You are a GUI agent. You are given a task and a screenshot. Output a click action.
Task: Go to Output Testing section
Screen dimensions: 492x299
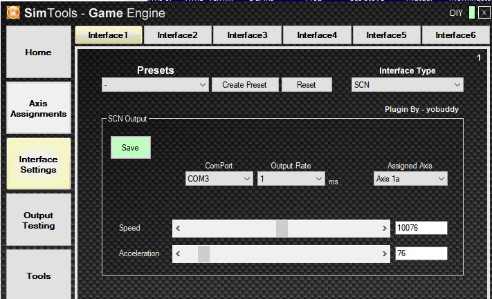click(x=39, y=220)
